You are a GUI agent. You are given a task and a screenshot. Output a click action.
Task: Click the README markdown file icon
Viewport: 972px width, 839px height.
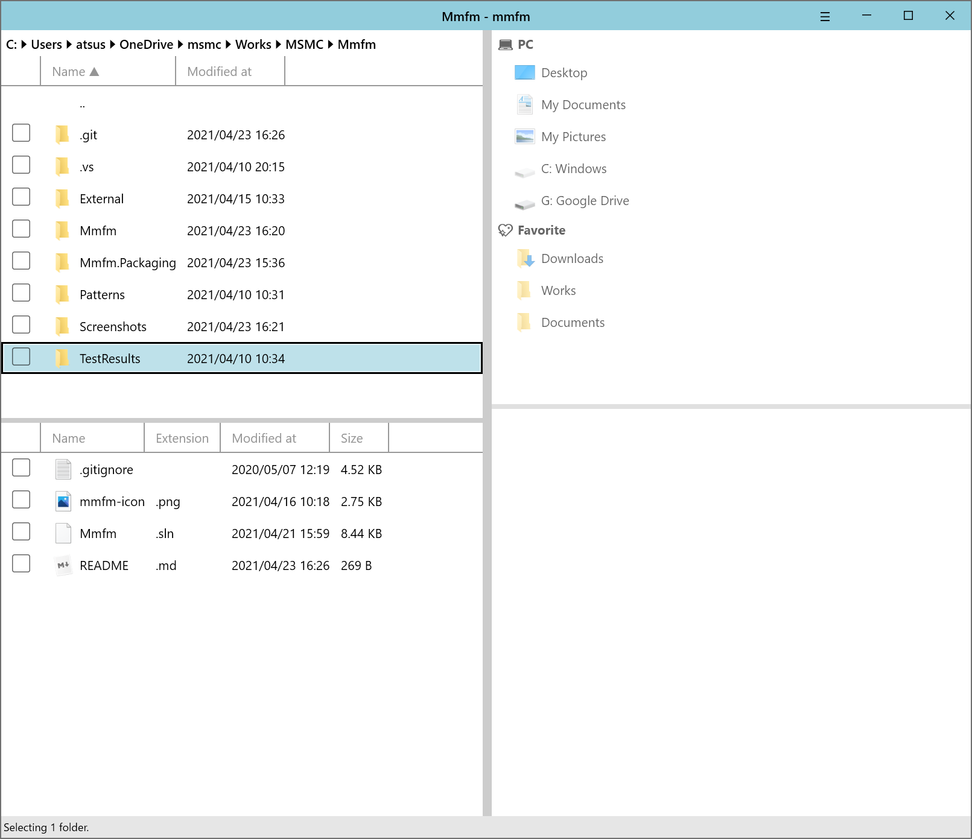click(x=63, y=566)
